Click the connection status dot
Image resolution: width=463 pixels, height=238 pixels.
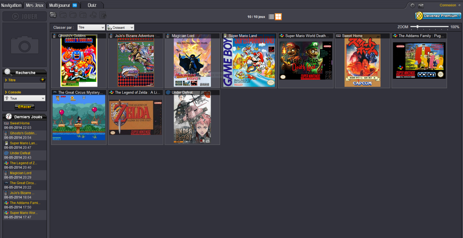click(459, 5)
